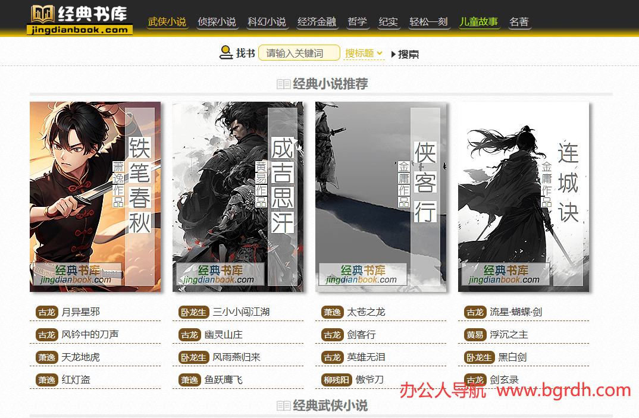Open the 流星·蝴蝶·剑 book link
Screen dimensions: 639x418
(x=515, y=312)
